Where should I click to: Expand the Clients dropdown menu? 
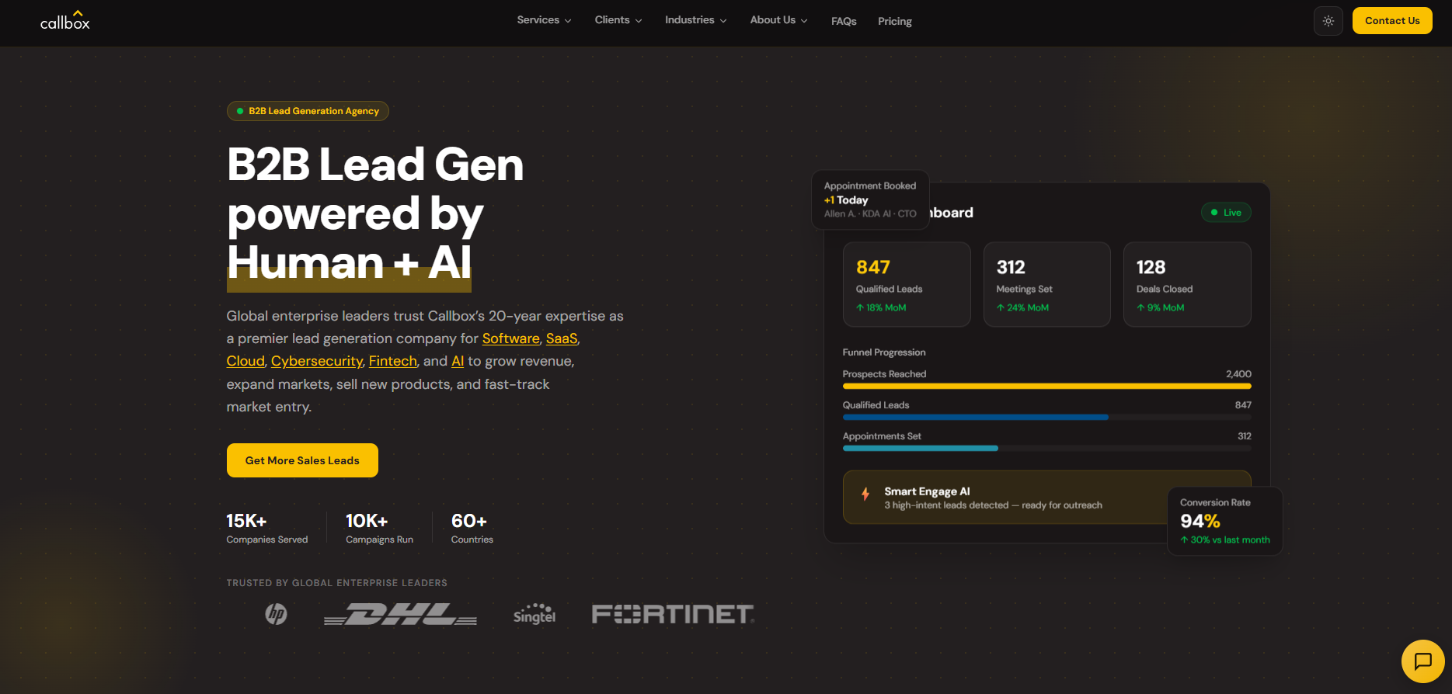[618, 20]
